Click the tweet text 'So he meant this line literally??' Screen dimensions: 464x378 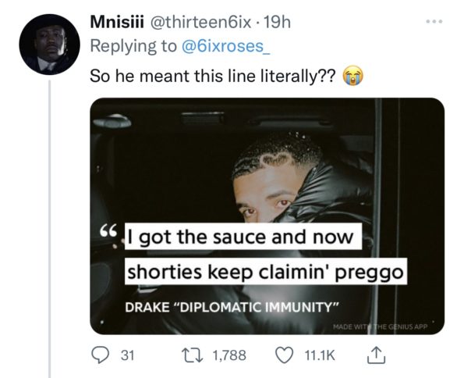tap(213, 77)
